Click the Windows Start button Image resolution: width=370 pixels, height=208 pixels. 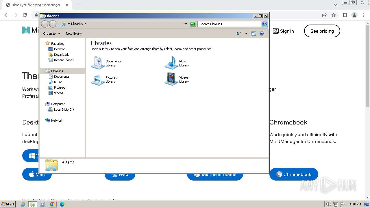coord(8,204)
